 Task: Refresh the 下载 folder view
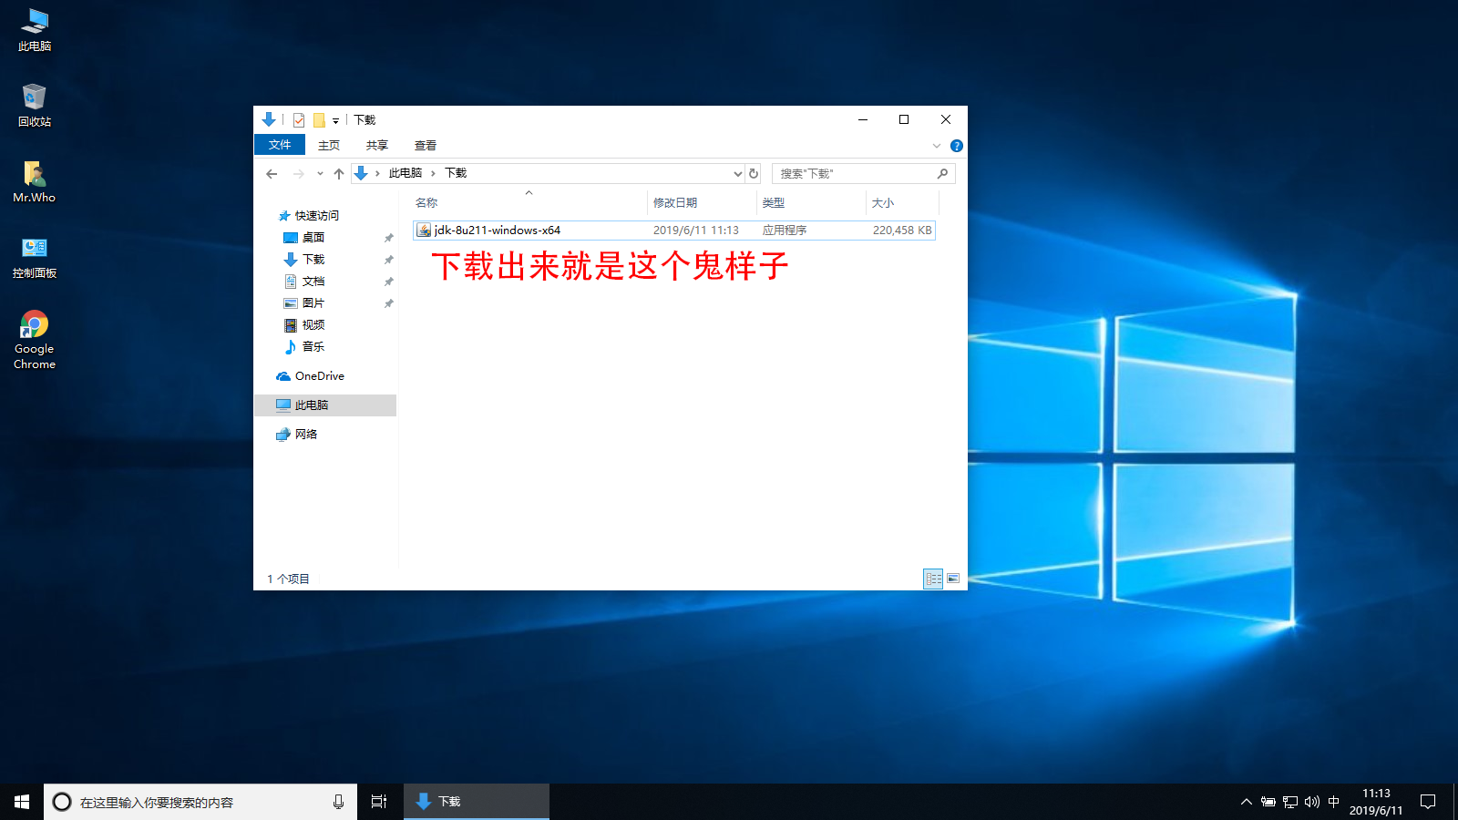pyautogui.click(x=754, y=173)
